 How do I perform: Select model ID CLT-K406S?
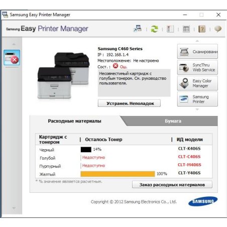(x=189, y=149)
